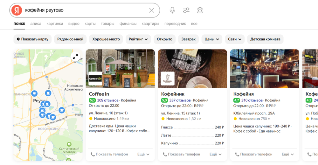Select the поиск tab
The width and height of the screenshot is (318, 165).
19,24
